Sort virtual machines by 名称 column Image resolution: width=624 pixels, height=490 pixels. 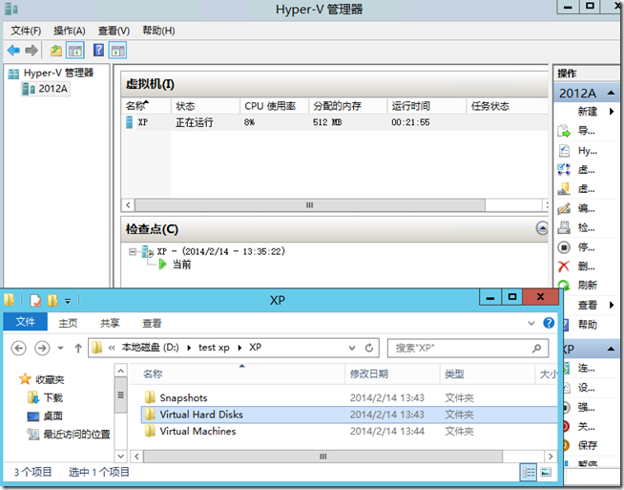(146, 106)
